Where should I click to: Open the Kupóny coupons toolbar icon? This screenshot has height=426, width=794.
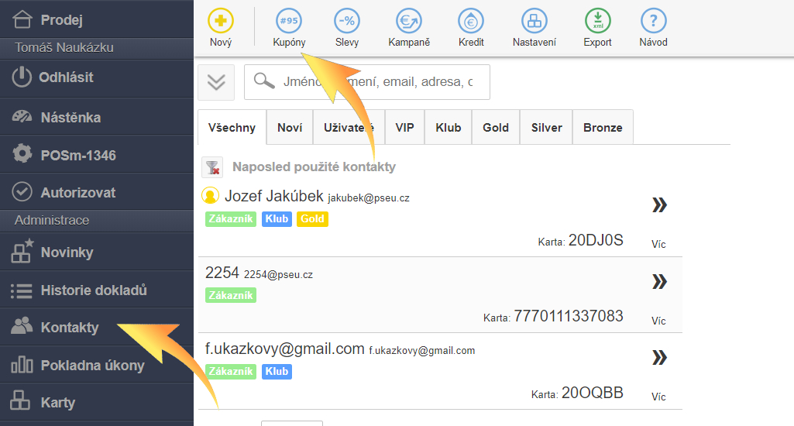289,21
